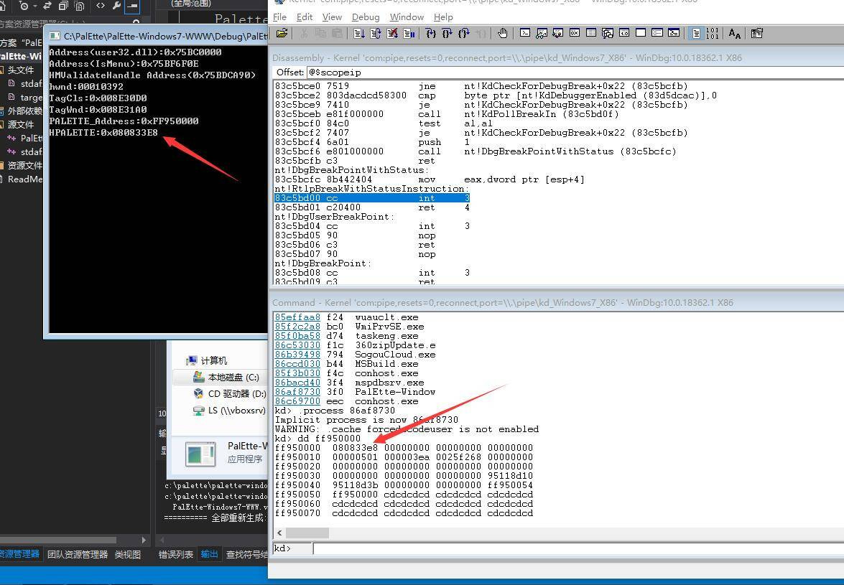Select 本地磁盘 (C:) in the explorer
This screenshot has width=844, height=585.
pyautogui.click(x=233, y=378)
